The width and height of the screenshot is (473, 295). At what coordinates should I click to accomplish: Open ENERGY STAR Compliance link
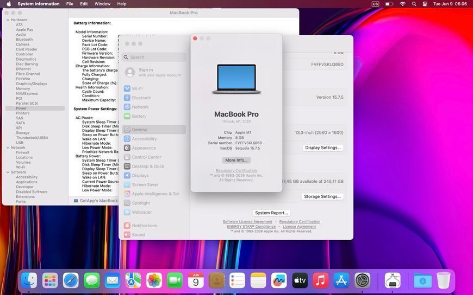click(251, 226)
